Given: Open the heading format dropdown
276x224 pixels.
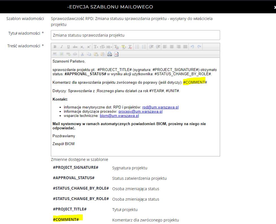Looking at the screenshot, I should (x=109, y=47).
